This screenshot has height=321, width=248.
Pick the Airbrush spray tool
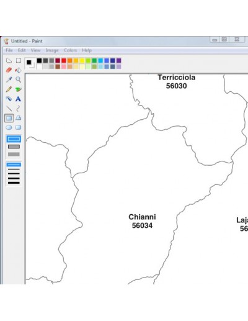pyautogui.click(x=9, y=99)
